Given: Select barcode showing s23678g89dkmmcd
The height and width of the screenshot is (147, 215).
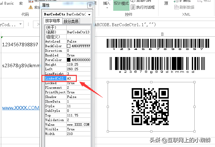Looking at the screenshot, I should coord(157,65).
